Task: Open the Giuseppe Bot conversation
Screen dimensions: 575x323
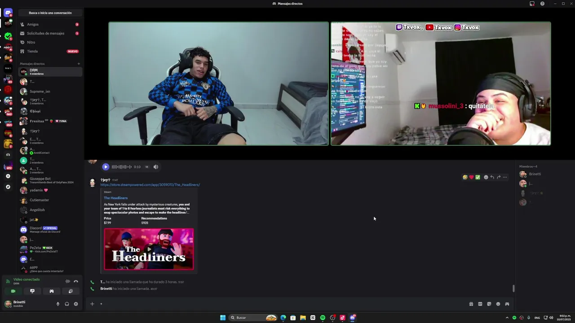Action: click(x=50, y=180)
